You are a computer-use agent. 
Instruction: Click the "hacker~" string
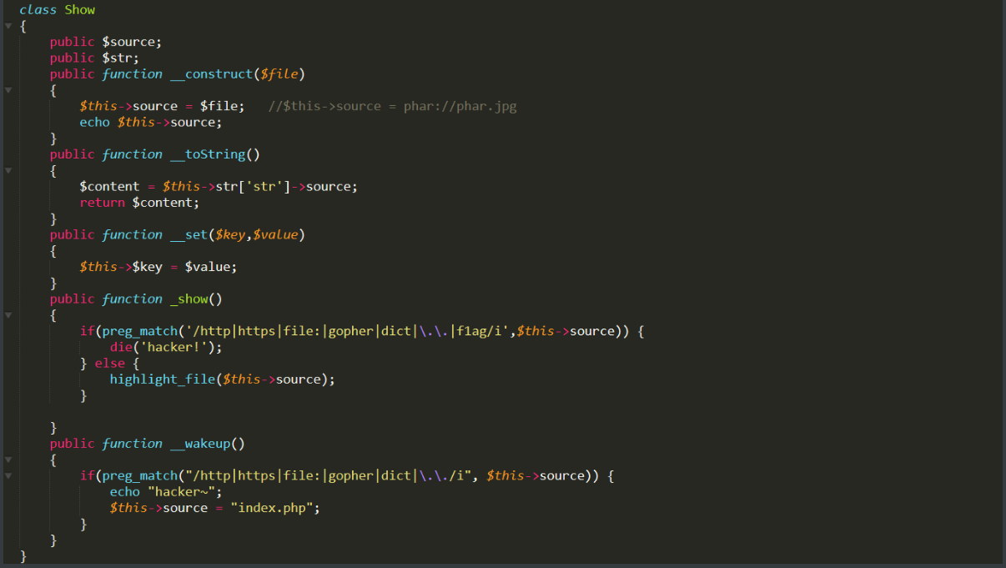(x=181, y=492)
